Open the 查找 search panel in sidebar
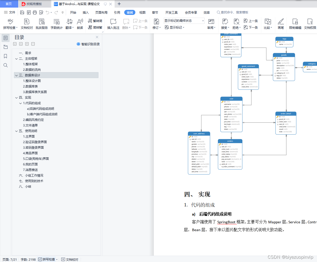 [x=6, y=65]
